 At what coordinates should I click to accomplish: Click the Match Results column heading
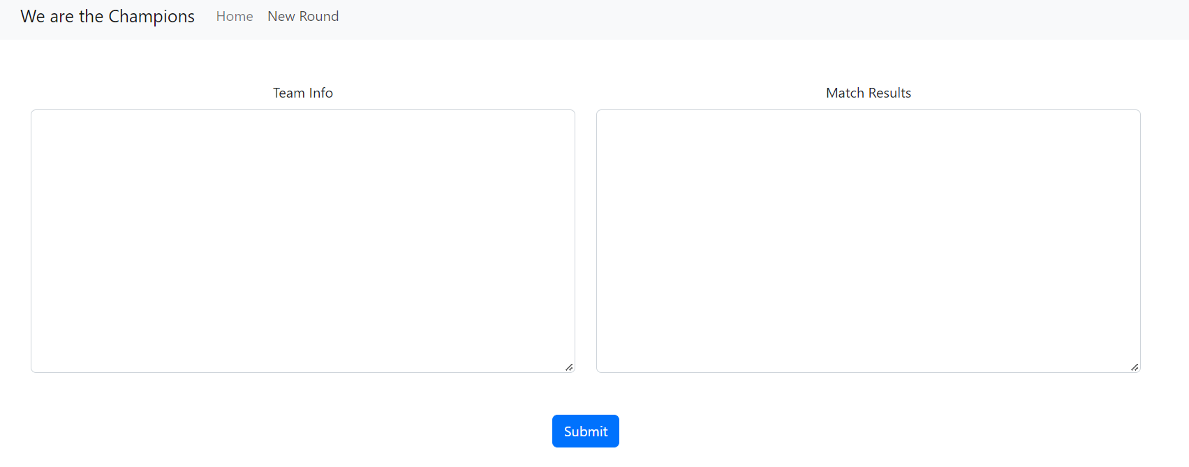click(x=868, y=92)
